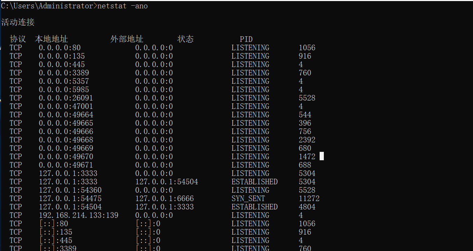Click the 协议 column header
This screenshot has width=473, height=251.
(18, 39)
